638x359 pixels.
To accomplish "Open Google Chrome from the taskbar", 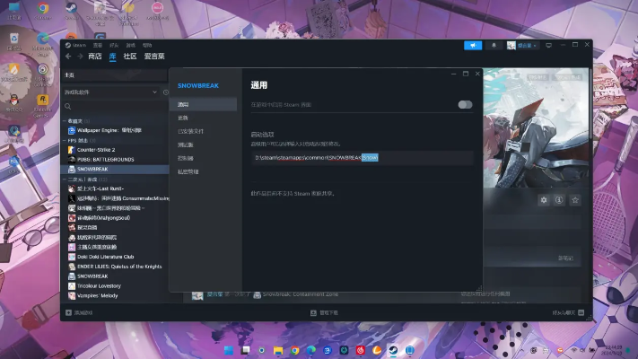I will [294, 350].
